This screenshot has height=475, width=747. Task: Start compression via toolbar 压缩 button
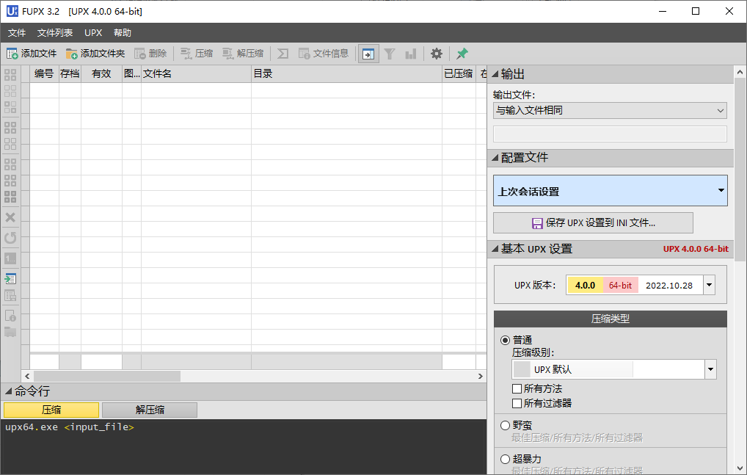point(197,54)
